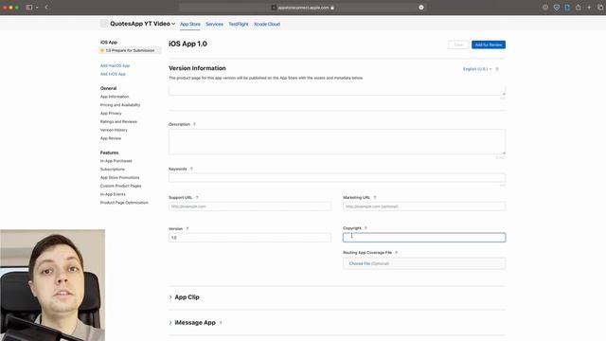The height and width of the screenshot is (341, 606).
Task: Open Version History in sidebar
Action: 114,130
